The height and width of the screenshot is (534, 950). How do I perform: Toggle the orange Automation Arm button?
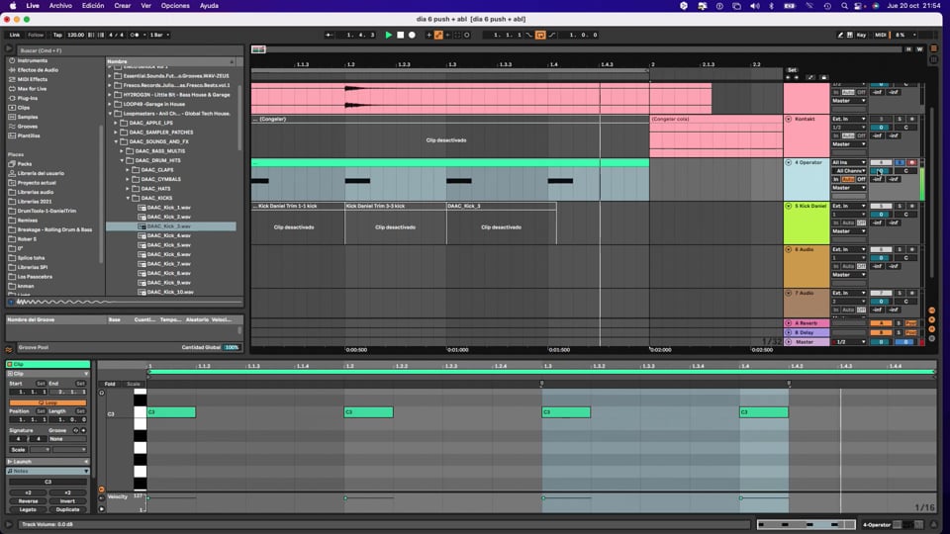point(438,36)
